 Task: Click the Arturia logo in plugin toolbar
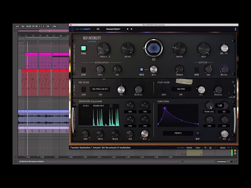[72, 29]
